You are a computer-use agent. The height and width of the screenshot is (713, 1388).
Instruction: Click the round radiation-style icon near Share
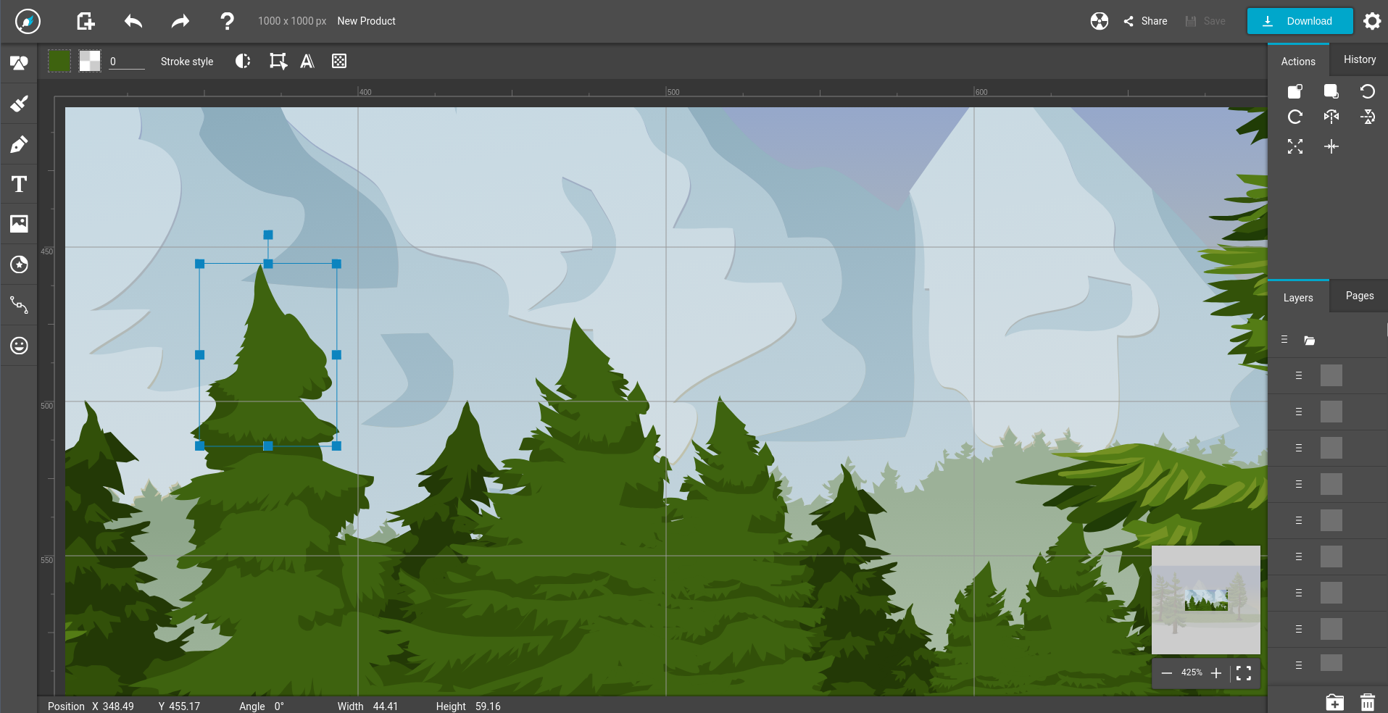point(1099,21)
